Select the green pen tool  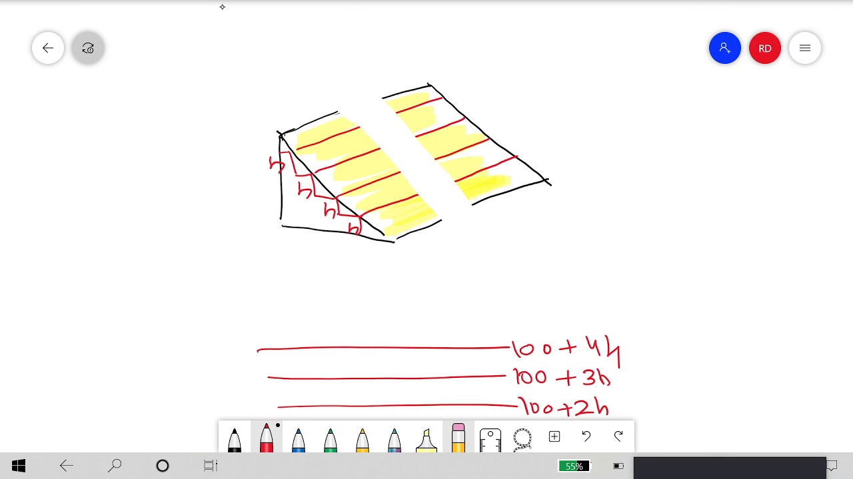331,439
